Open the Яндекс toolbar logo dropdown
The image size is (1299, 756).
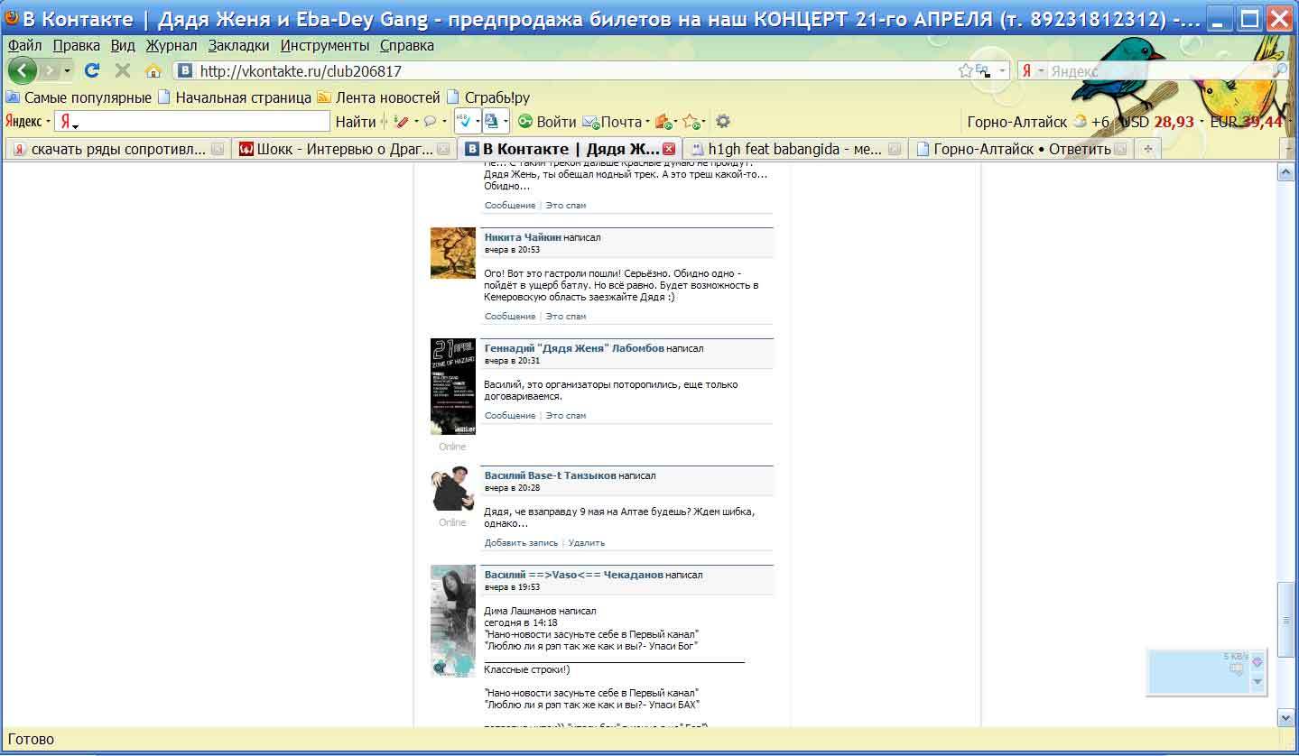pos(28,122)
